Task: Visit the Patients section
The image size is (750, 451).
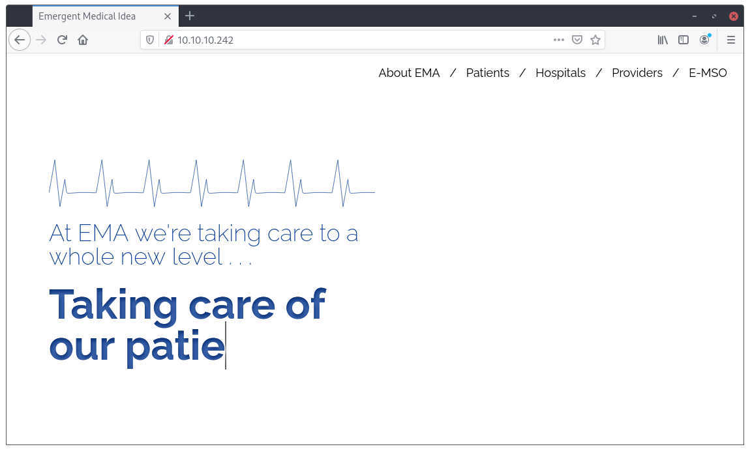Action: click(488, 72)
